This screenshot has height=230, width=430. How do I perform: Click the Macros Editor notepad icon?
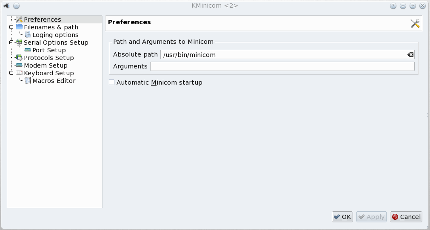point(28,81)
